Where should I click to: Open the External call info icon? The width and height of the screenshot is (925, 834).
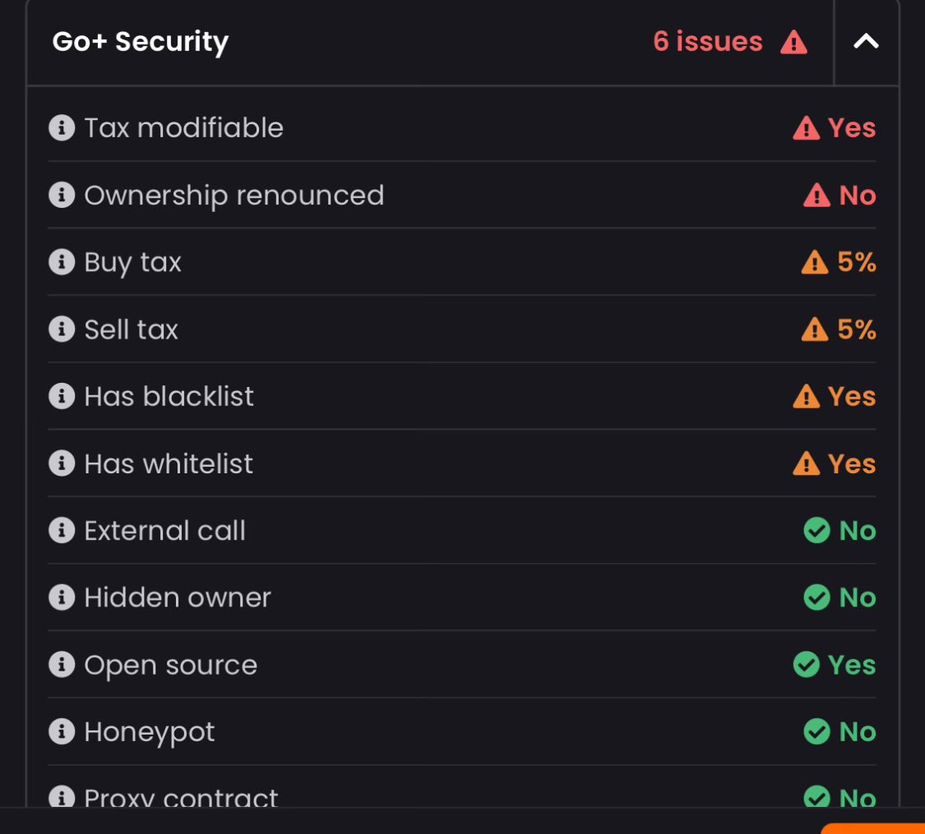(62, 531)
